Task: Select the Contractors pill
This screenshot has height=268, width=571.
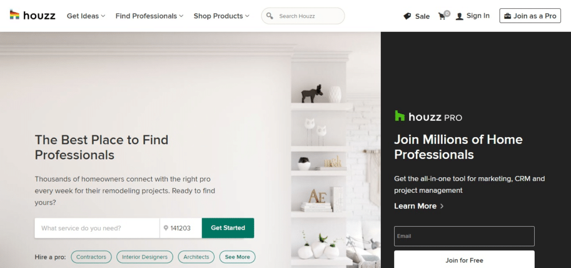Action: [x=91, y=257]
